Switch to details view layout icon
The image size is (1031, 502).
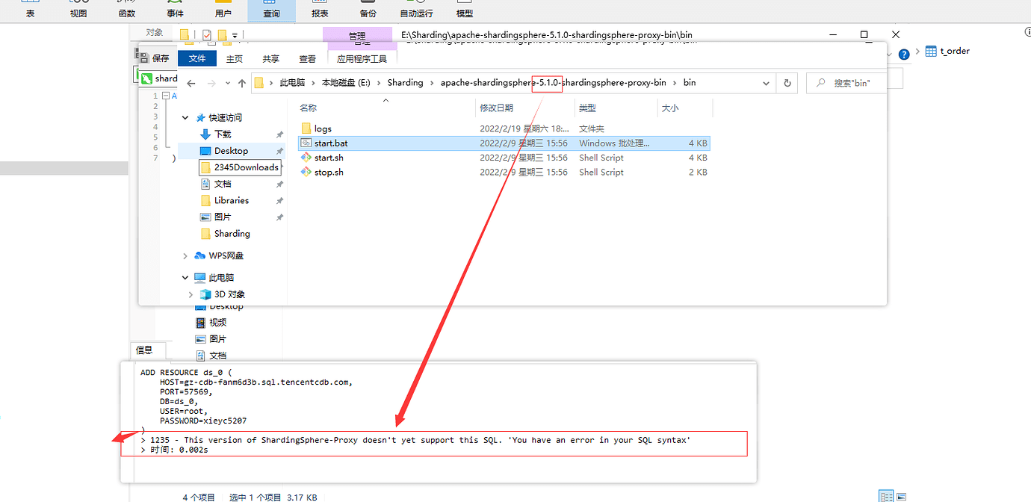pyautogui.click(x=886, y=496)
